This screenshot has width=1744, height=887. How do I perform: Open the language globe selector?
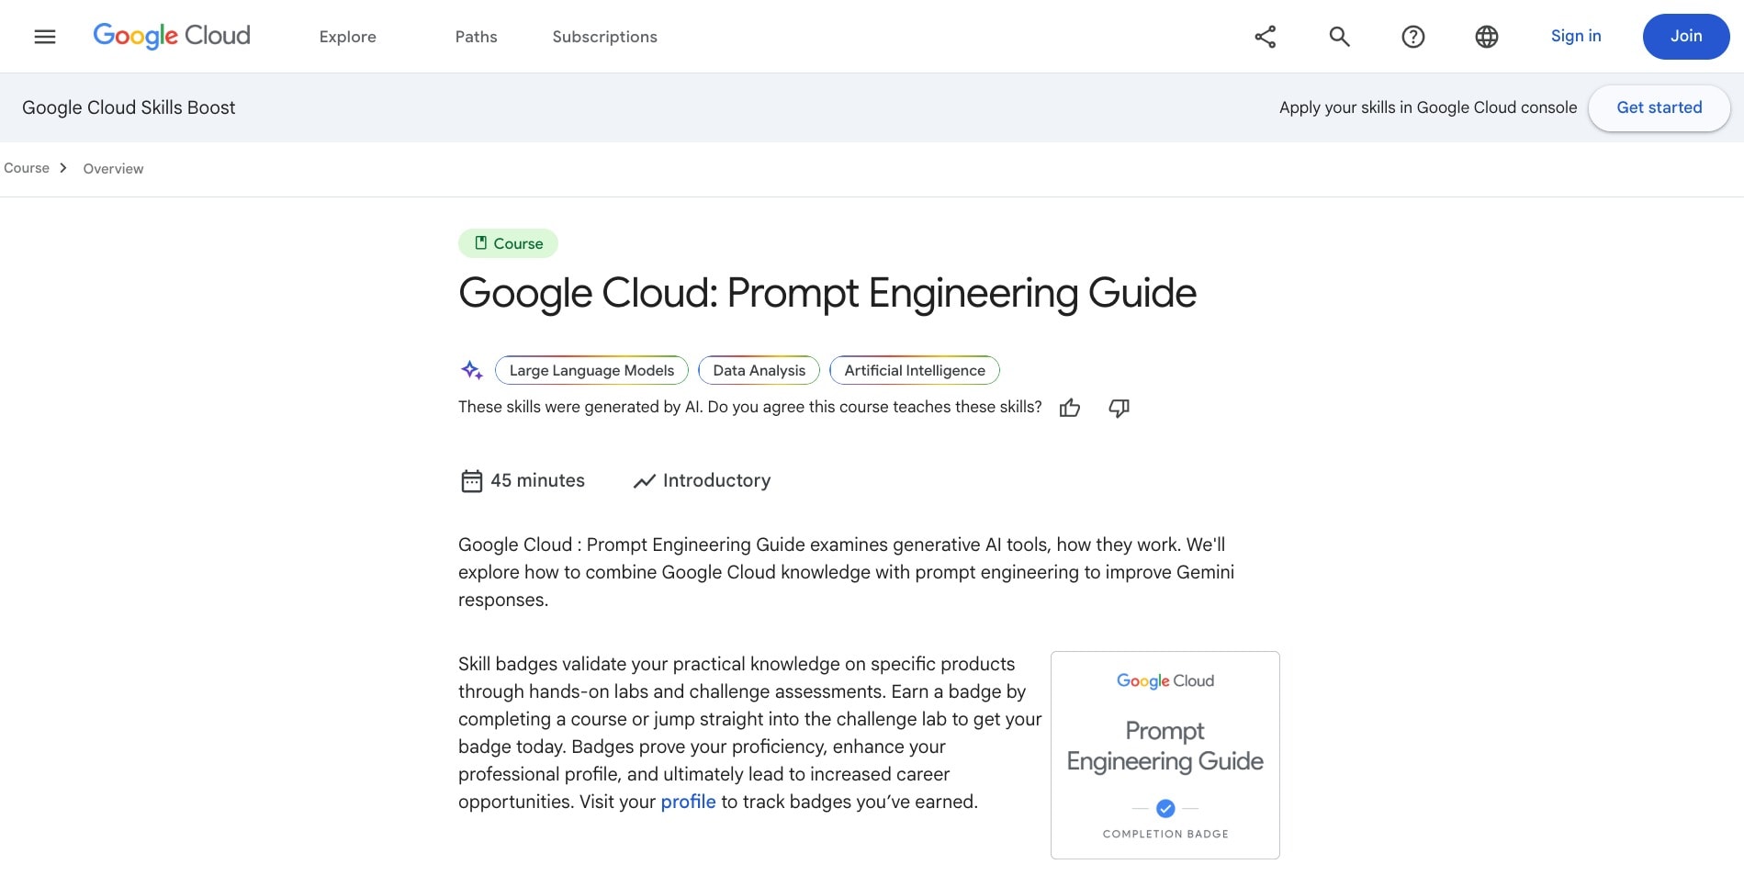(x=1486, y=37)
